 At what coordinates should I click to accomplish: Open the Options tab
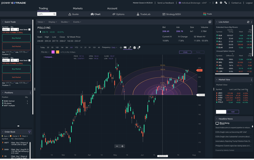coord(118,14)
